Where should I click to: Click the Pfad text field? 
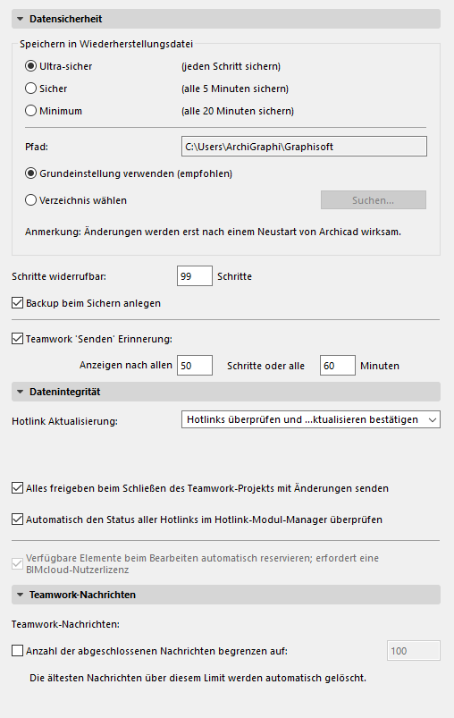coord(304,147)
